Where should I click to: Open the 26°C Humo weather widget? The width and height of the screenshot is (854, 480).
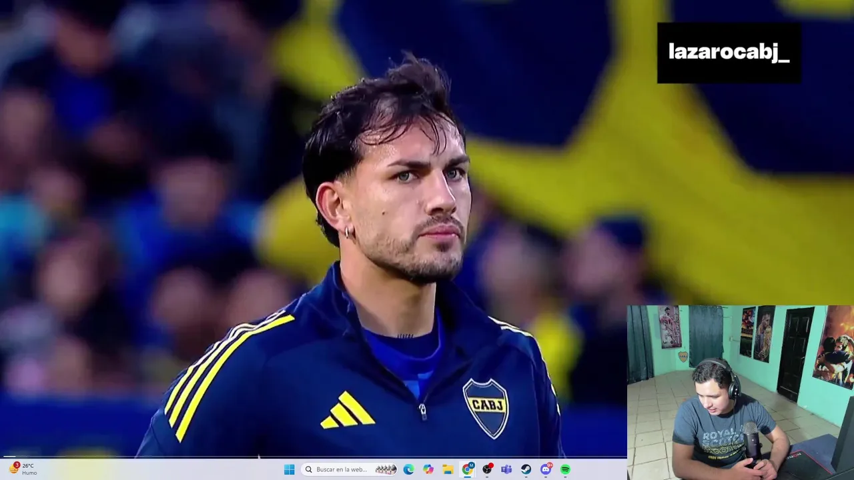23,469
